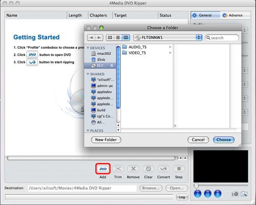Open the Log button
256x205 pixels.
click(x=182, y=197)
